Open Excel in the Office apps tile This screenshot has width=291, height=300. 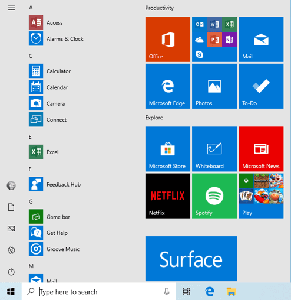(x=229, y=24)
